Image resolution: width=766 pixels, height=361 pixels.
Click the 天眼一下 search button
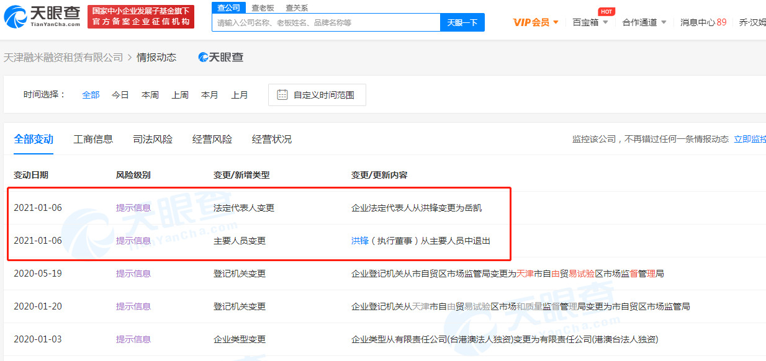coord(462,22)
